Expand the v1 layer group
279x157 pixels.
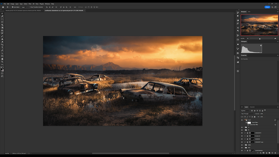click(244, 127)
